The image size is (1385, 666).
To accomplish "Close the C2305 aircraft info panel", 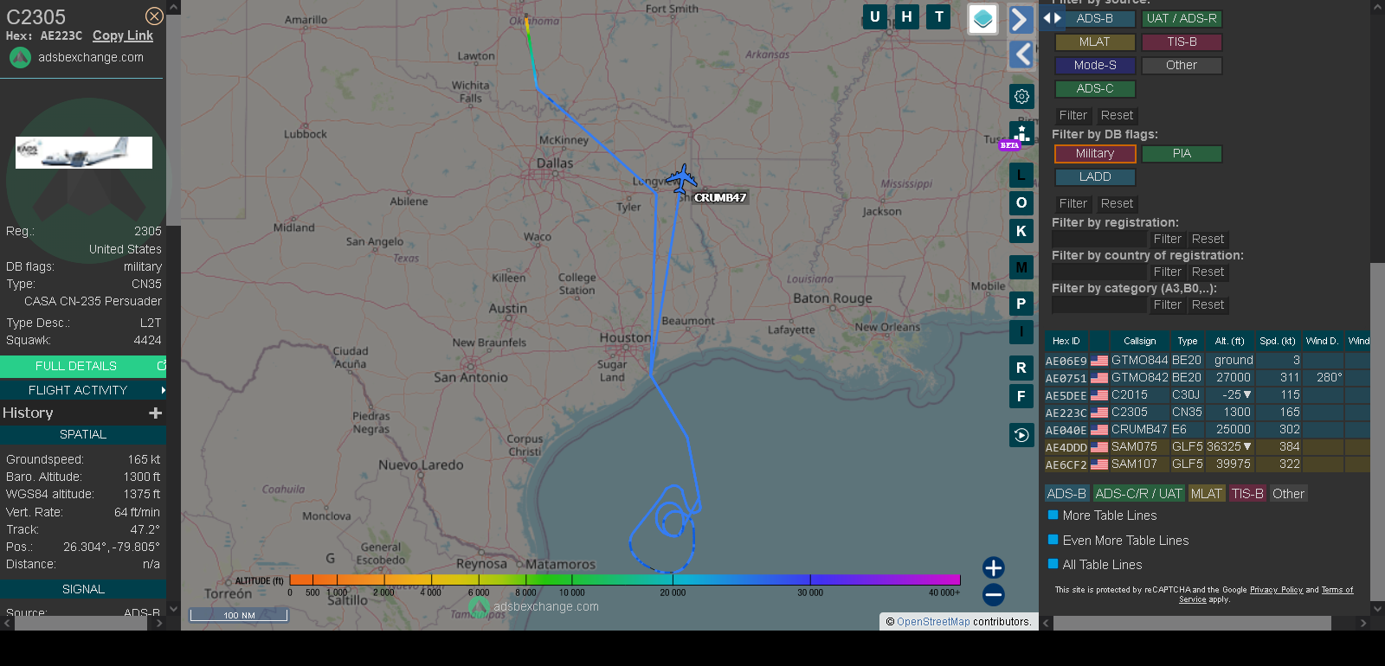I will pos(154,16).
